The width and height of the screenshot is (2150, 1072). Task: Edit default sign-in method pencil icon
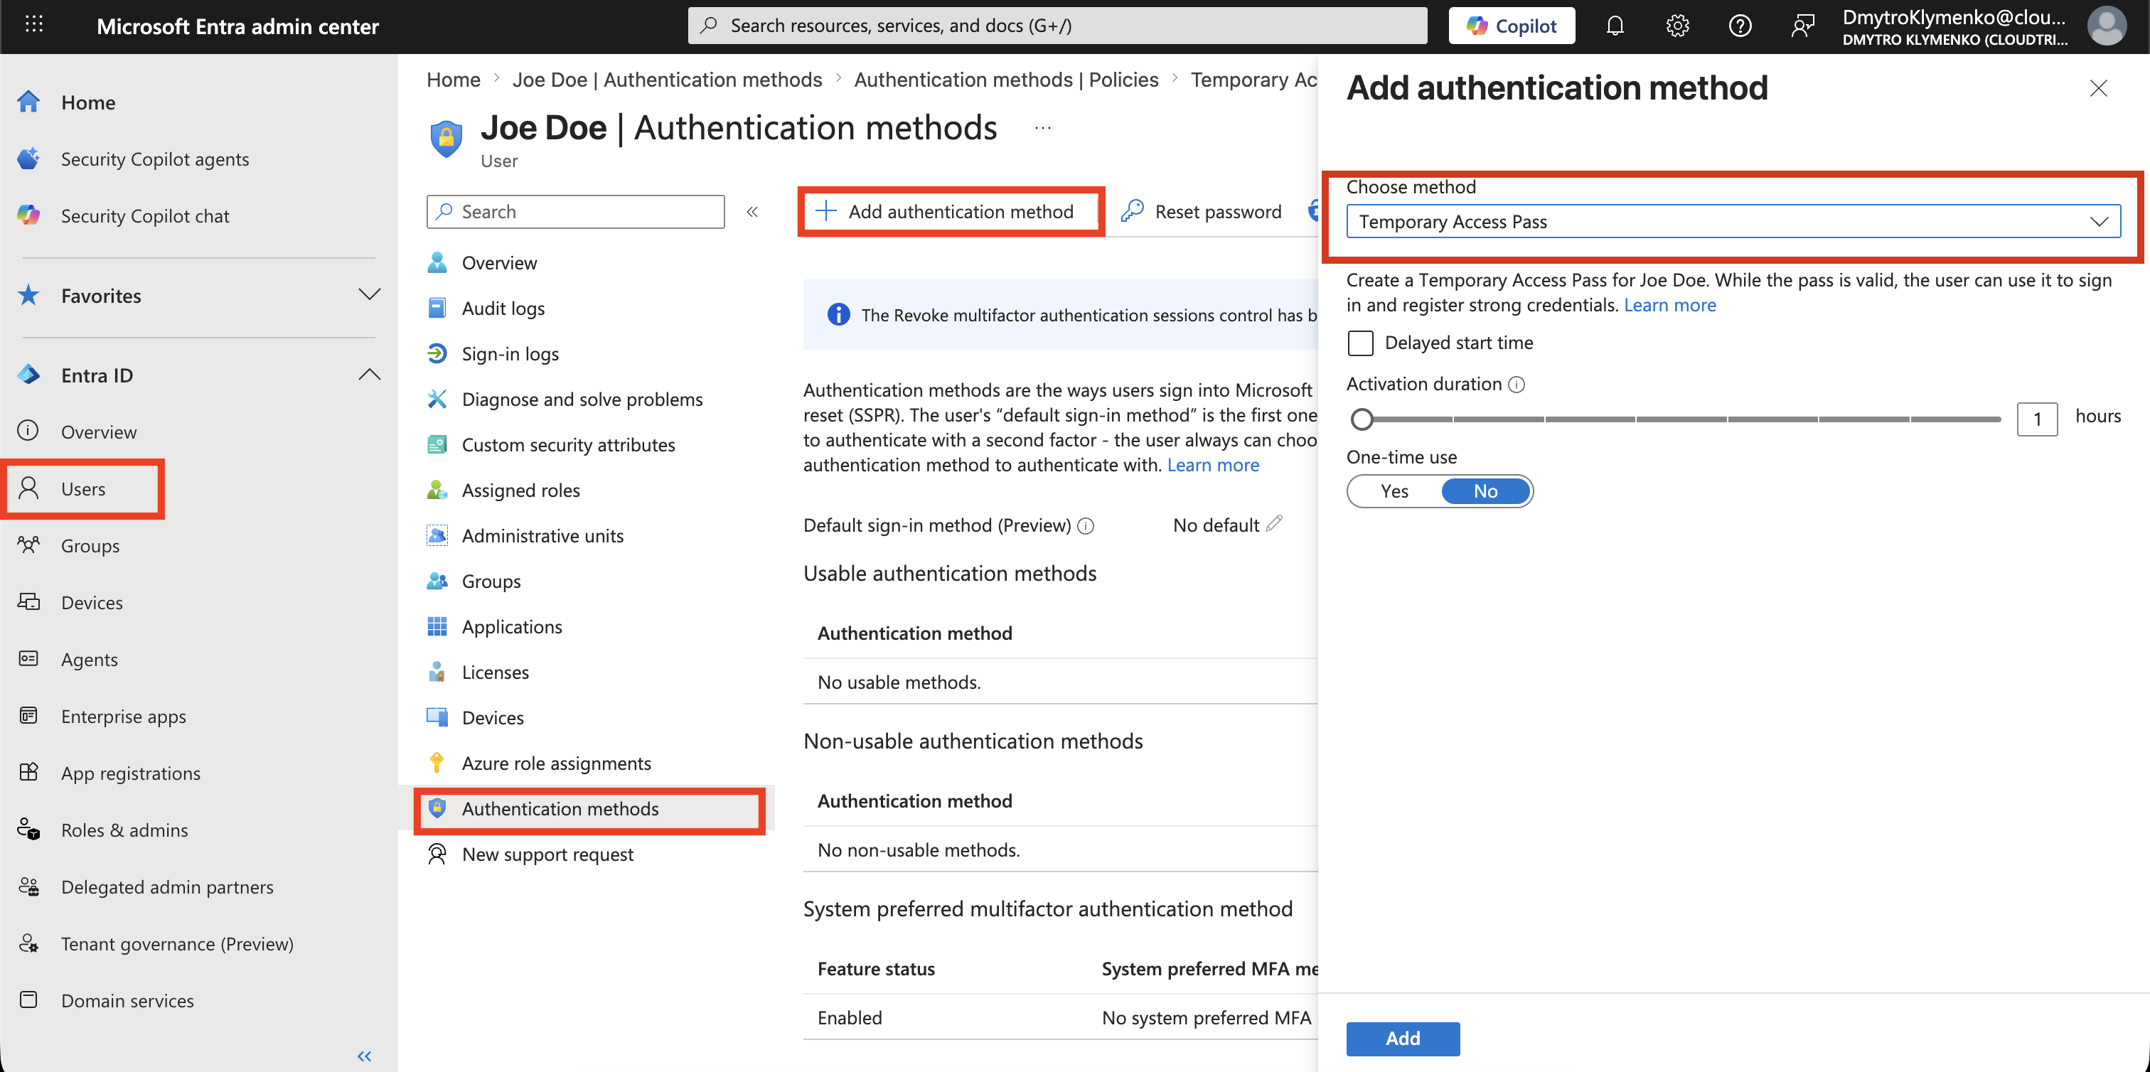[1273, 524]
